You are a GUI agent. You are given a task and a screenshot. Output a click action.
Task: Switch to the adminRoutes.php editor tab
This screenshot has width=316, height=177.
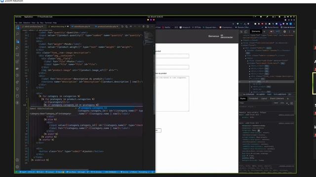click(x=80, y=27)
